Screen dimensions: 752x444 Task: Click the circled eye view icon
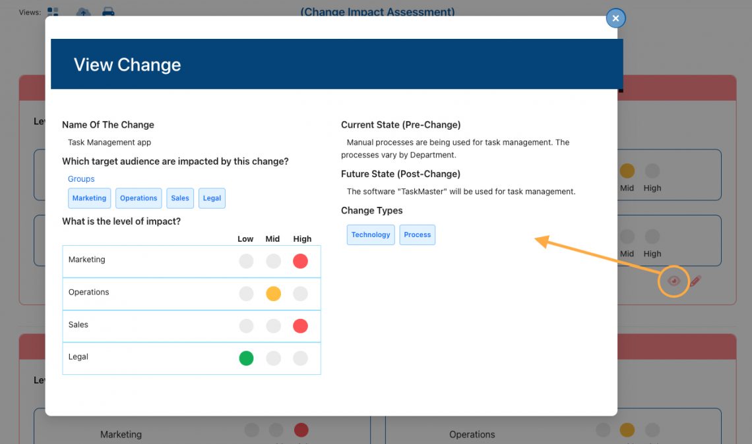(674, 281)
